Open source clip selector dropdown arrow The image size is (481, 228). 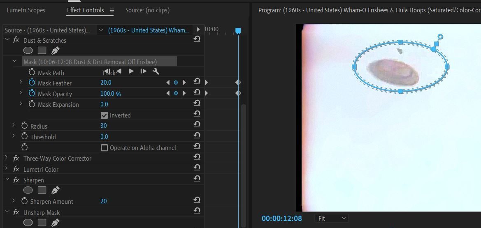tap(101, 30)
